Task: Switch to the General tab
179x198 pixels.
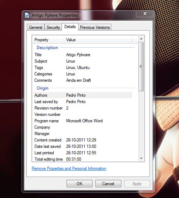Action: tap(35, 27)
